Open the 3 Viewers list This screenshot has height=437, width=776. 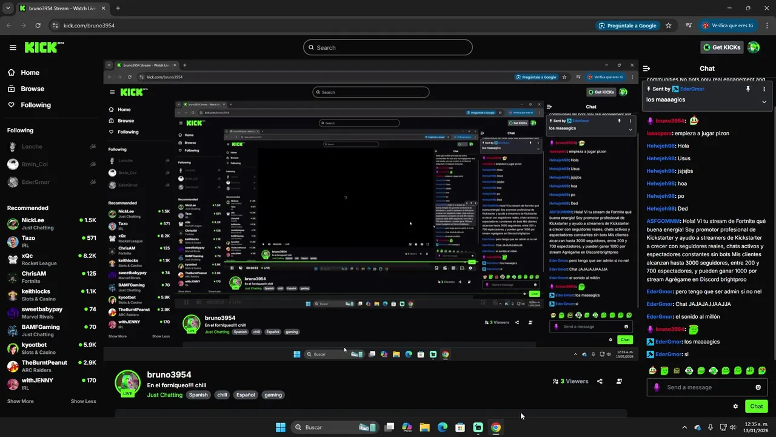[x=570, y=381]
